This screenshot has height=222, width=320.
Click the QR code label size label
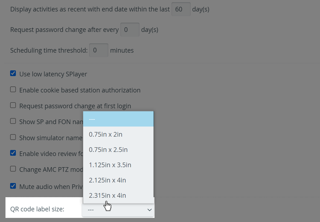(x=37, y=209)
